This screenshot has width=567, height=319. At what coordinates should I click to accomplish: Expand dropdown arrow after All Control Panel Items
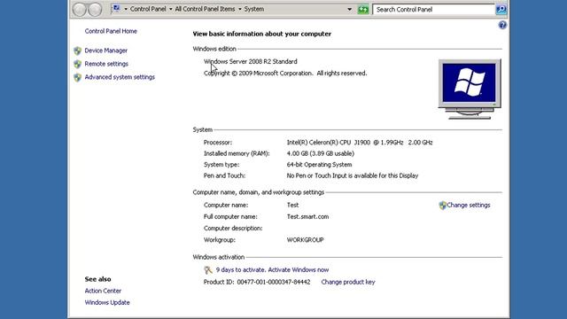click(x=239, y=9)
